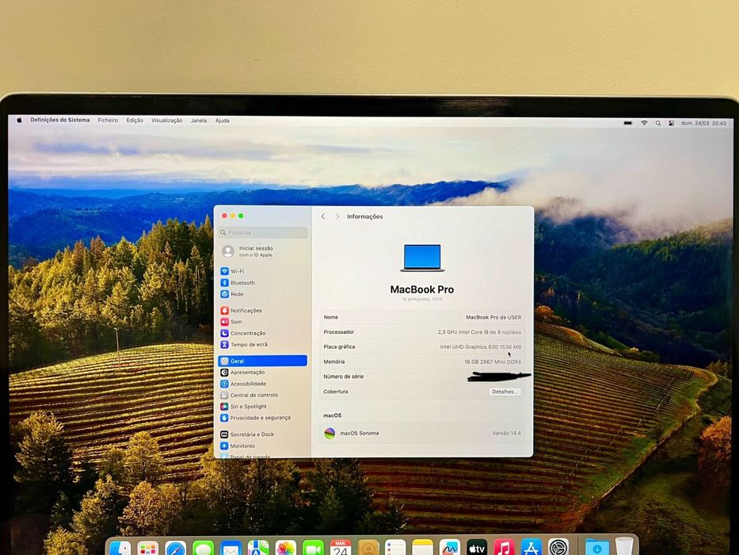
Task: Open Reminders from the Dock
Action: [x=395, y=549]
